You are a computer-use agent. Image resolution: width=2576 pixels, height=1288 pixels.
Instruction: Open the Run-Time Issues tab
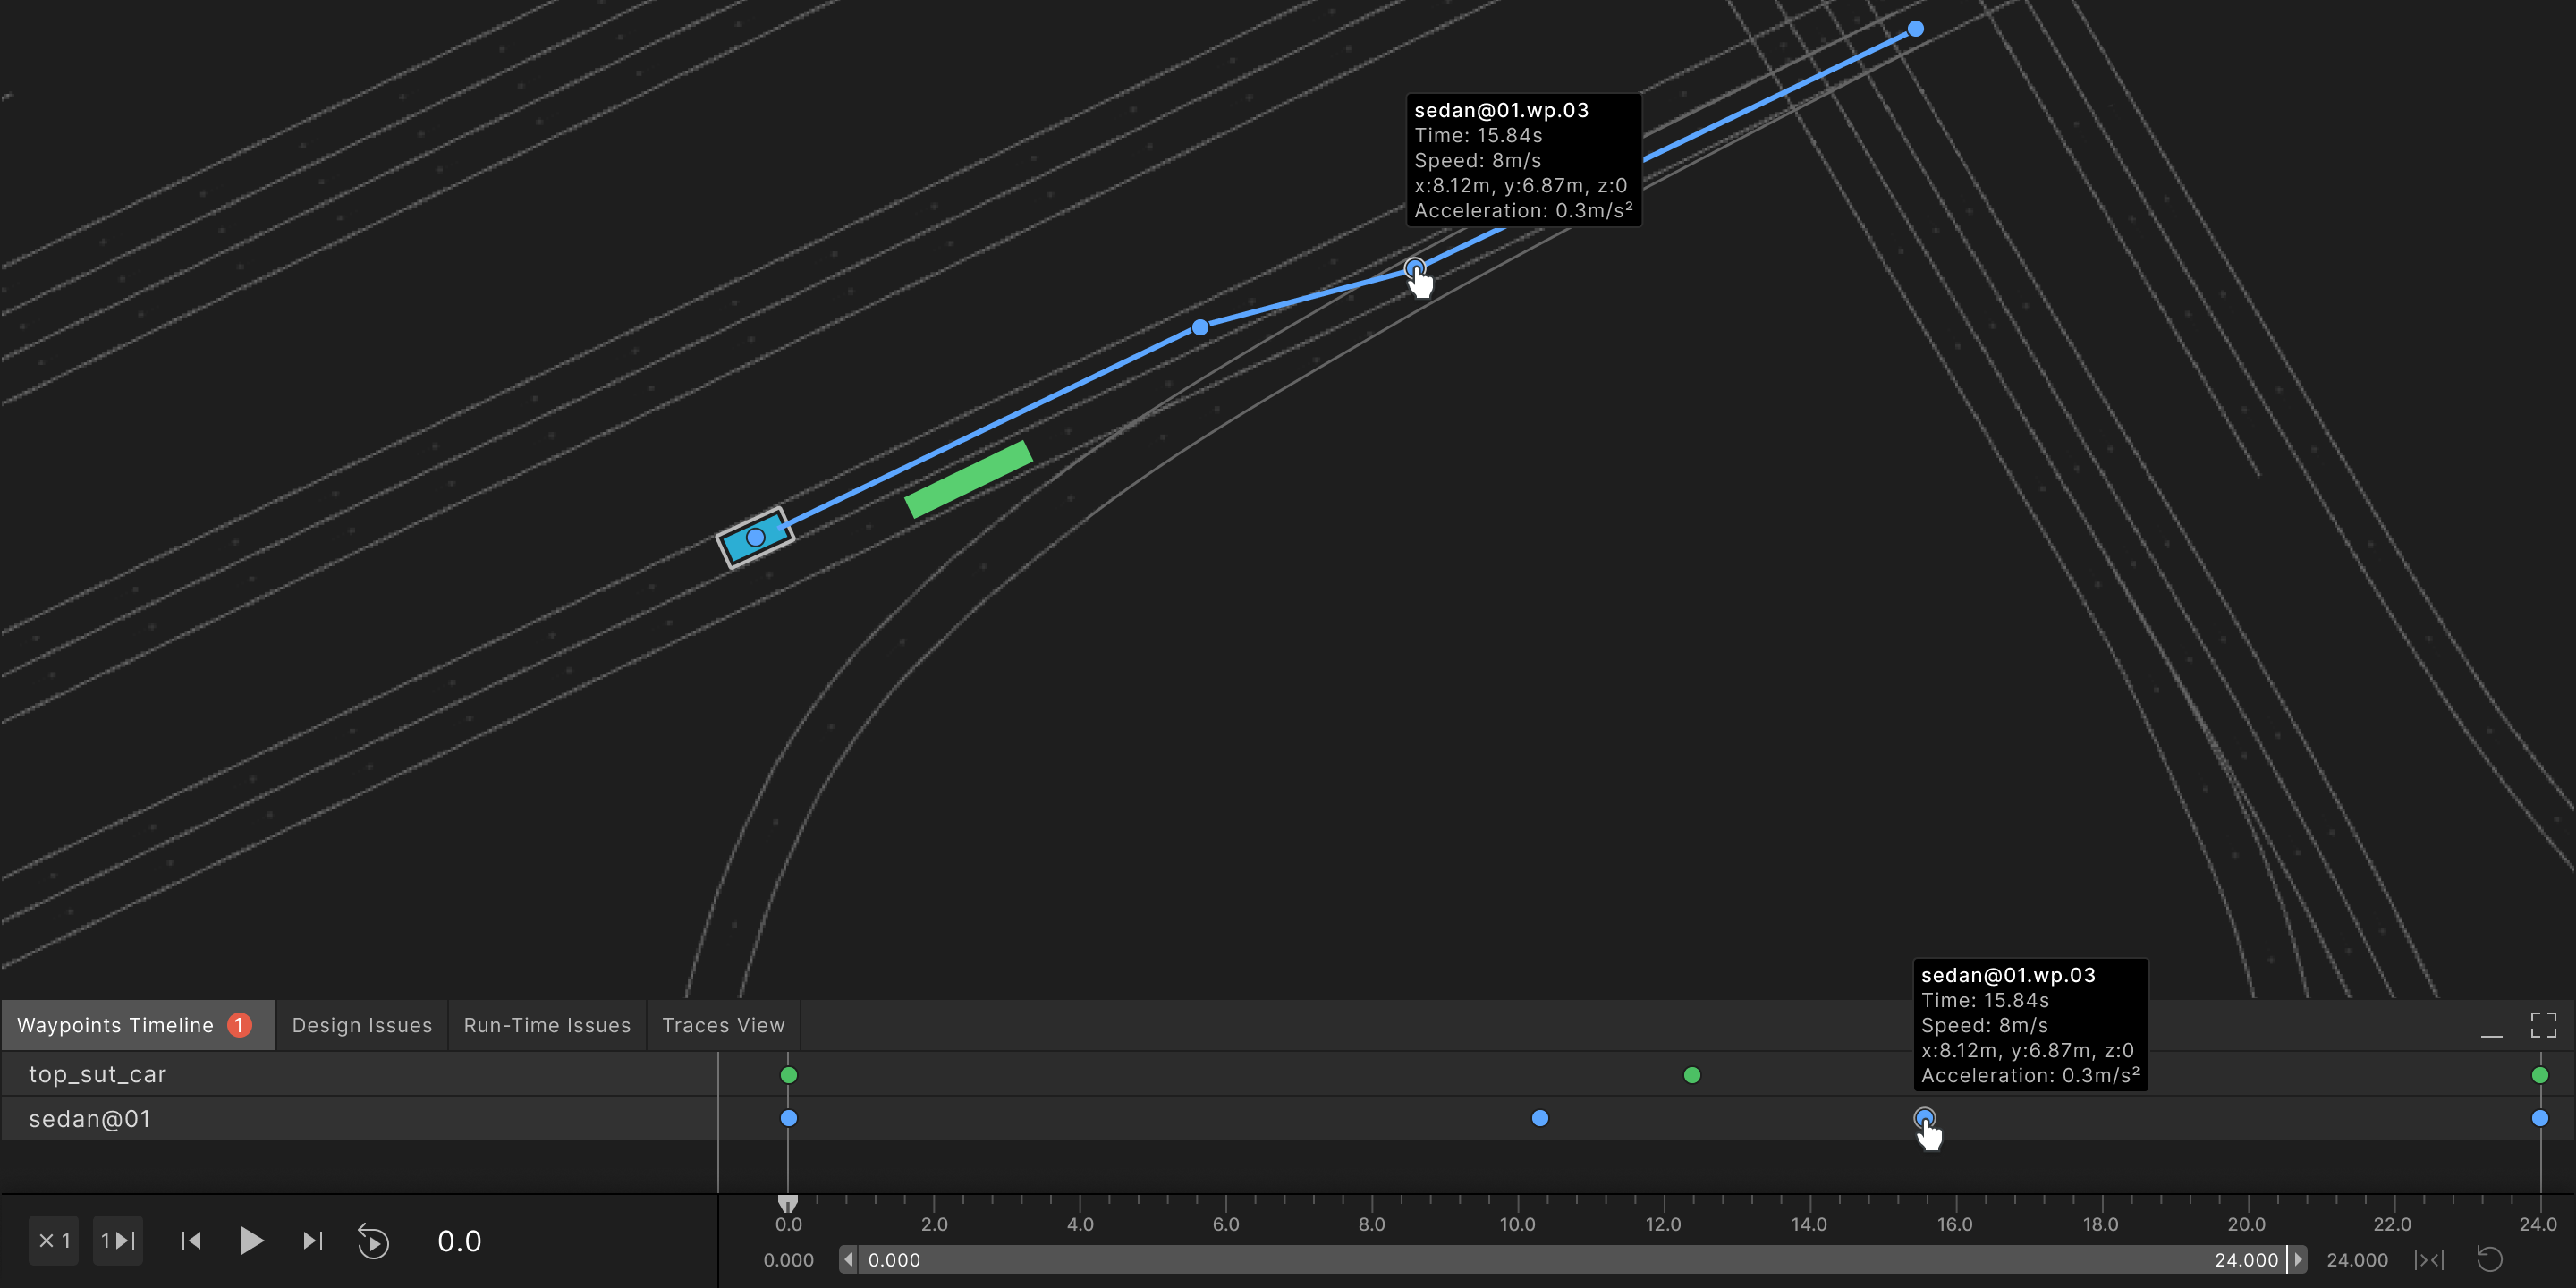(547, 1025)
